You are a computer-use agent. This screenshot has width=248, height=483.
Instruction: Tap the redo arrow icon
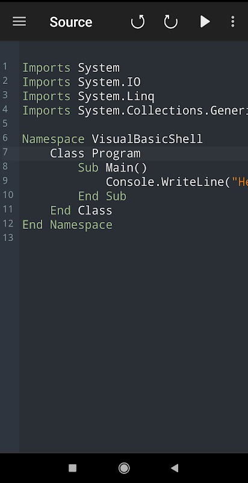pyautogui.click(x=171, y=22)
